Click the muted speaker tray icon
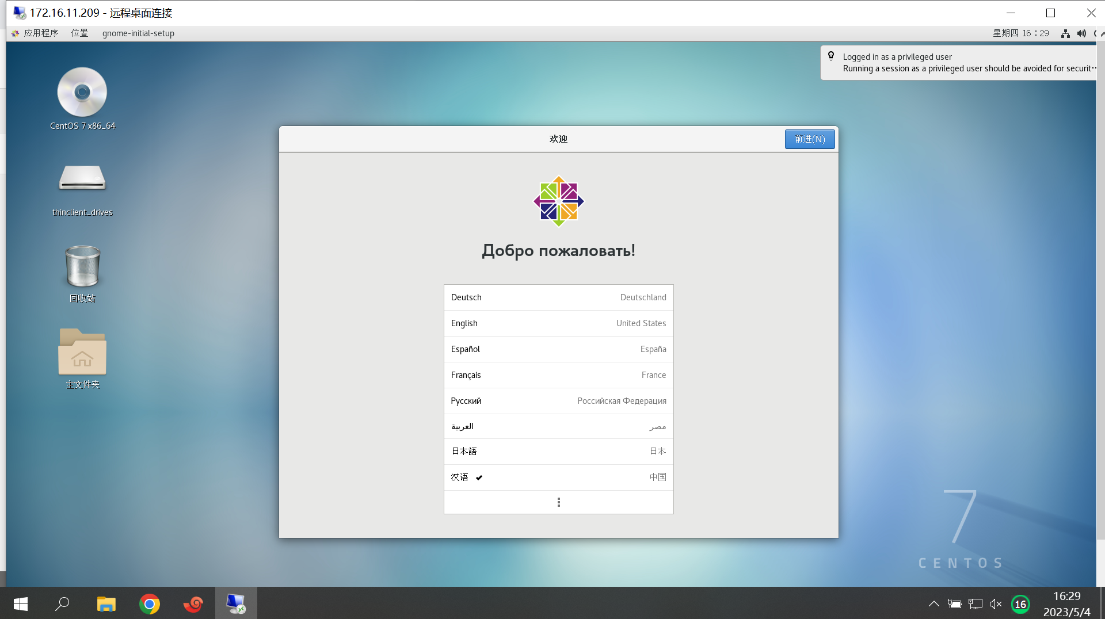Viewport: 1105px width, 619px height. (x=996, y=604)
